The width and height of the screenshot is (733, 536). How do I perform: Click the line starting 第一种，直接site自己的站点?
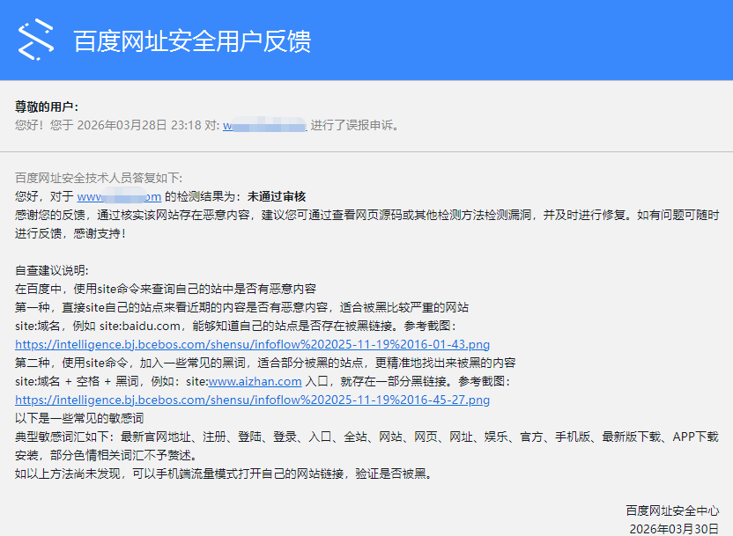click(241, 307)
